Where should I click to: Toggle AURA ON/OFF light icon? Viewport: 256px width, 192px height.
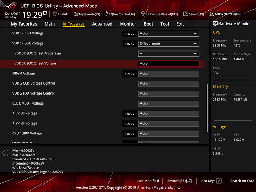coord(212,14)
